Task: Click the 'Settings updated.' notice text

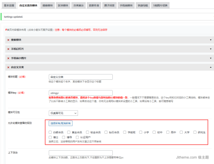Action: (x=13, y=17)
